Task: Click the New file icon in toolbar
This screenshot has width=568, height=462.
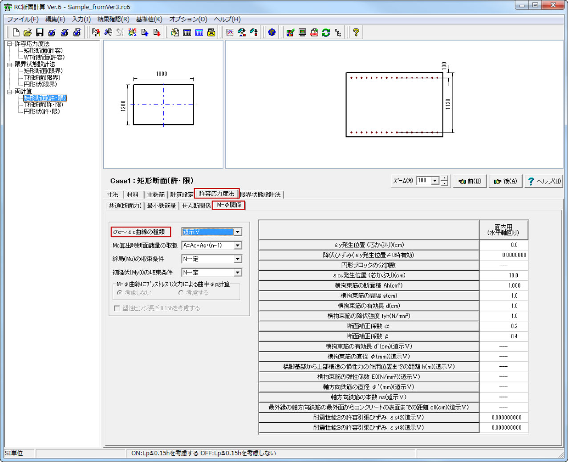Action: coord(16,32)
